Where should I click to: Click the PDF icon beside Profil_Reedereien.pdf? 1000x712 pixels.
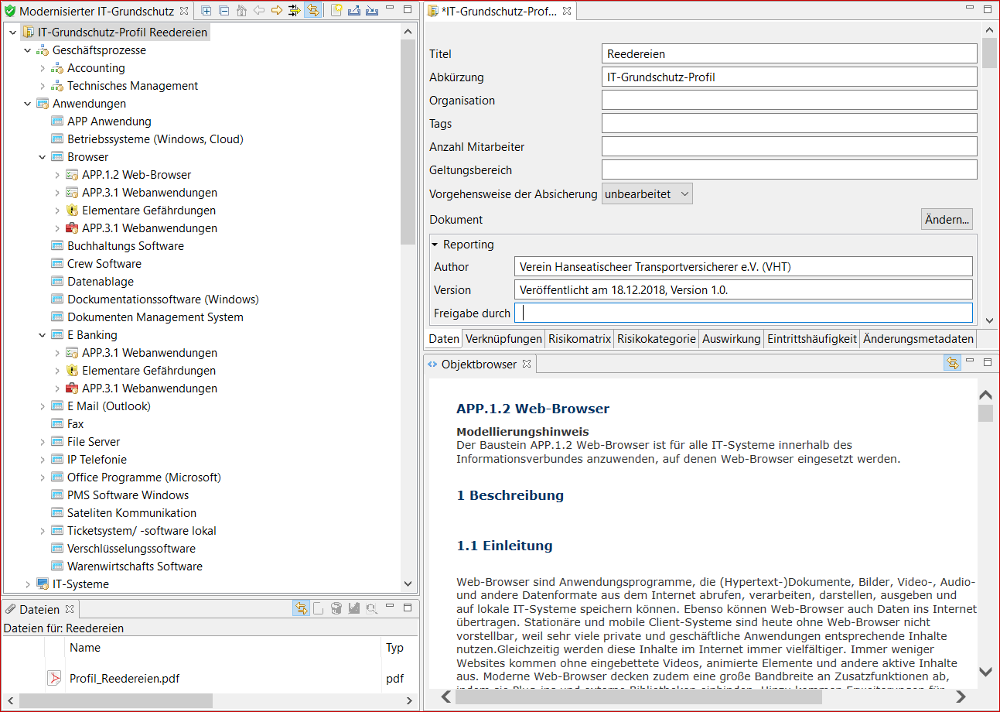tap(55, 679)
